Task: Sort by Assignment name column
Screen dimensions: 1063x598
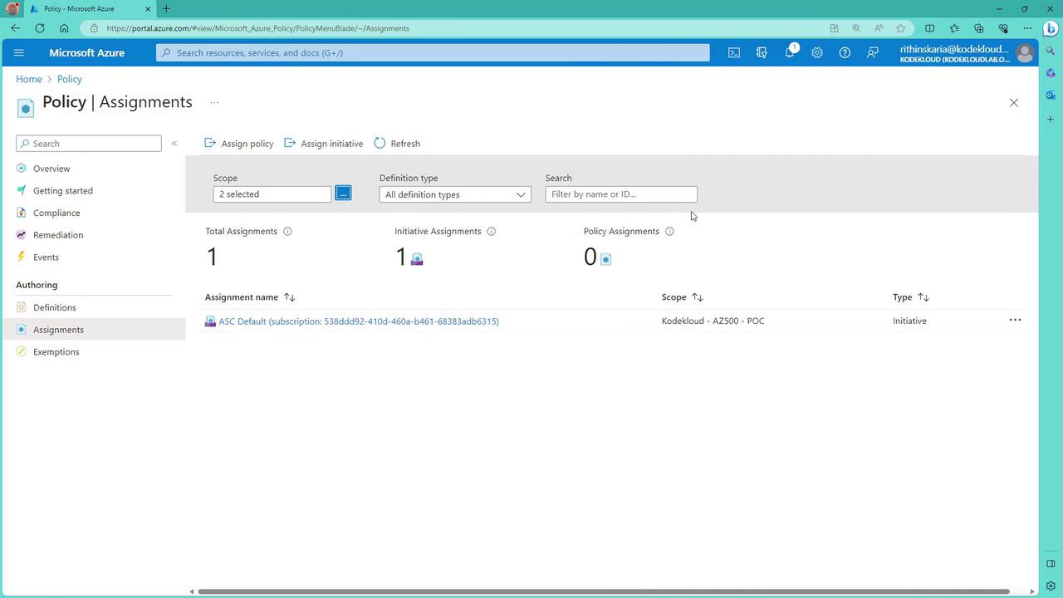Action: click(289, 297)
